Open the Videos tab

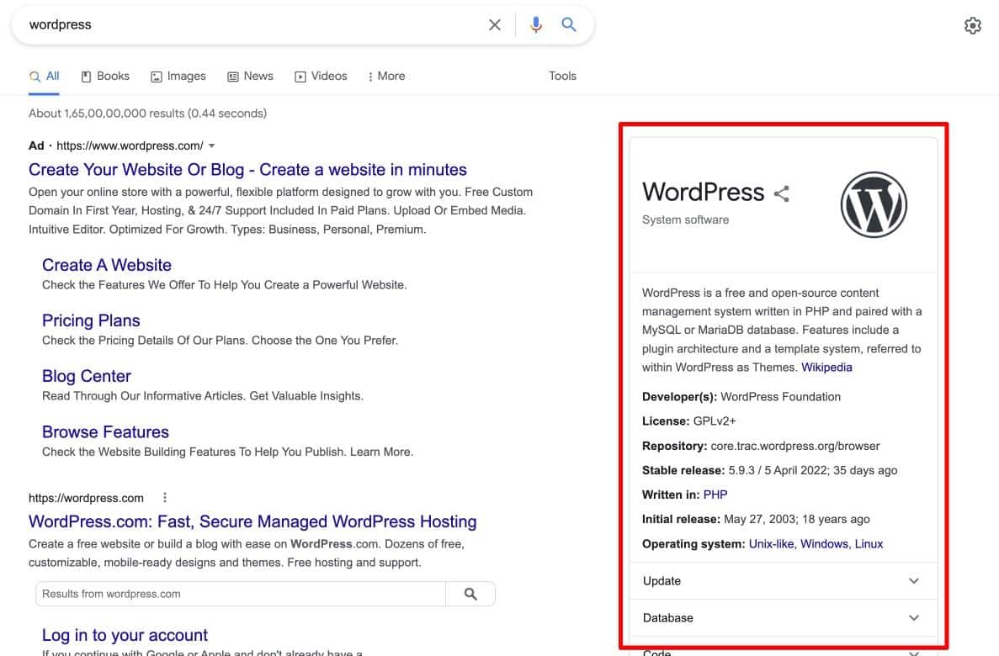321,77
